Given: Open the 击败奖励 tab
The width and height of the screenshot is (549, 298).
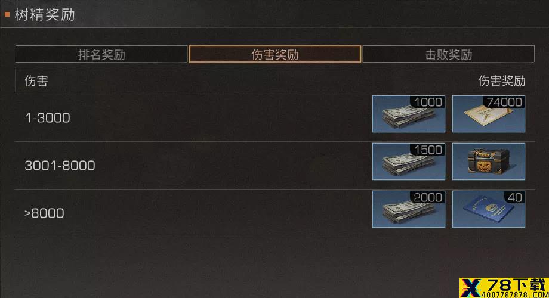Looking at the screenshot, I should 449,54.
